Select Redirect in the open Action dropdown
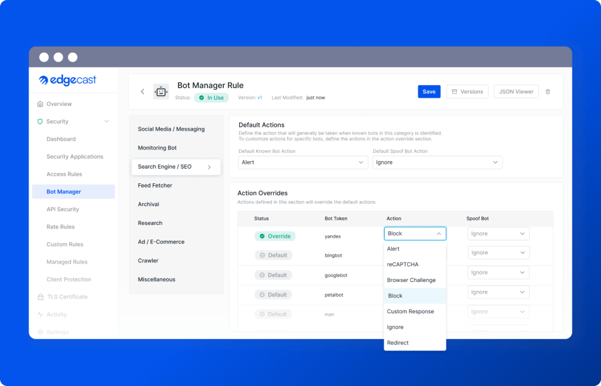This screenshot has height=386, width=601. coord(398,342)
